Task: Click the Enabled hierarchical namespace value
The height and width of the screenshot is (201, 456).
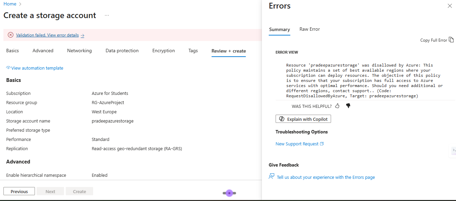Action: click(100, 175)
